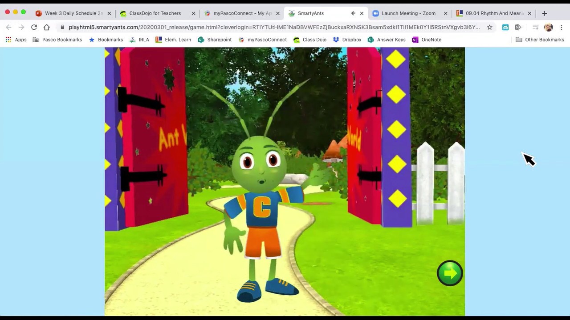
Task: Click the green next arrow button in game
Action: pyautogui.click(x=450, y=273)
